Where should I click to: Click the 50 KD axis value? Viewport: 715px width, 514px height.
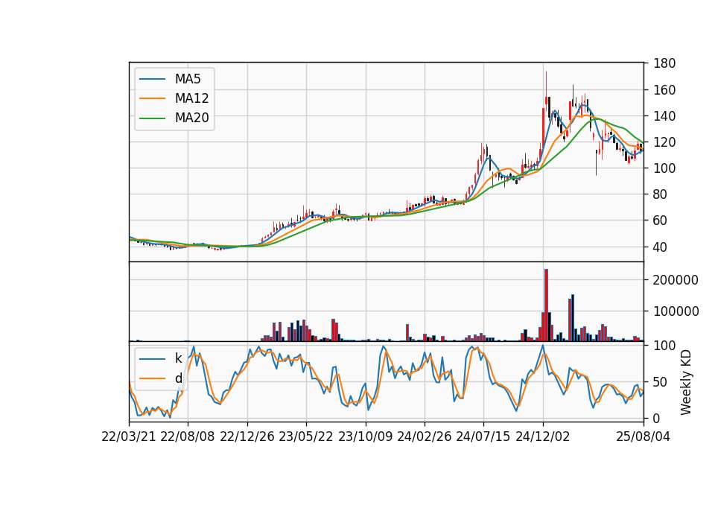tap(661, 382)
